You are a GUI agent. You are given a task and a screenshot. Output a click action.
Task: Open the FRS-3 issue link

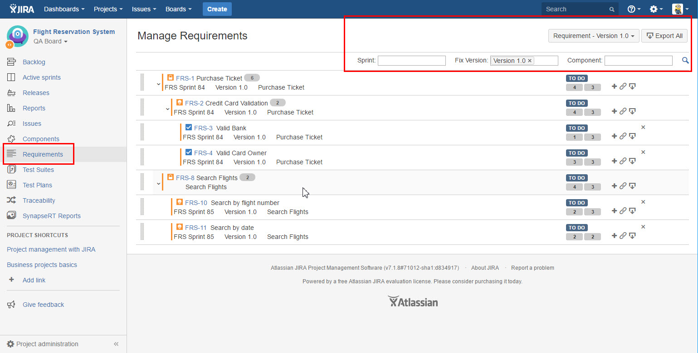pyautogui.click(x=203, y=128)
